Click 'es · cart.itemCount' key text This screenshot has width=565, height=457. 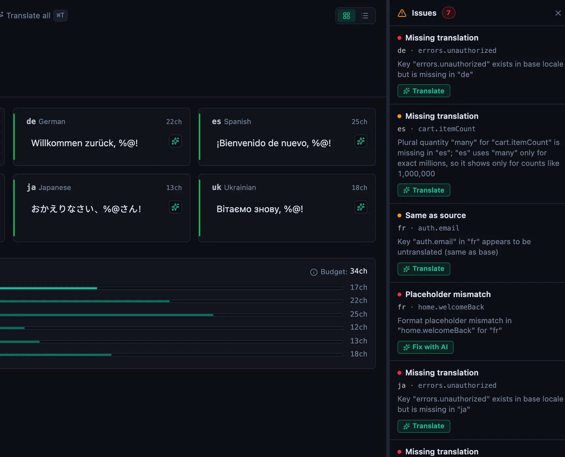click(x=436, y=129)
